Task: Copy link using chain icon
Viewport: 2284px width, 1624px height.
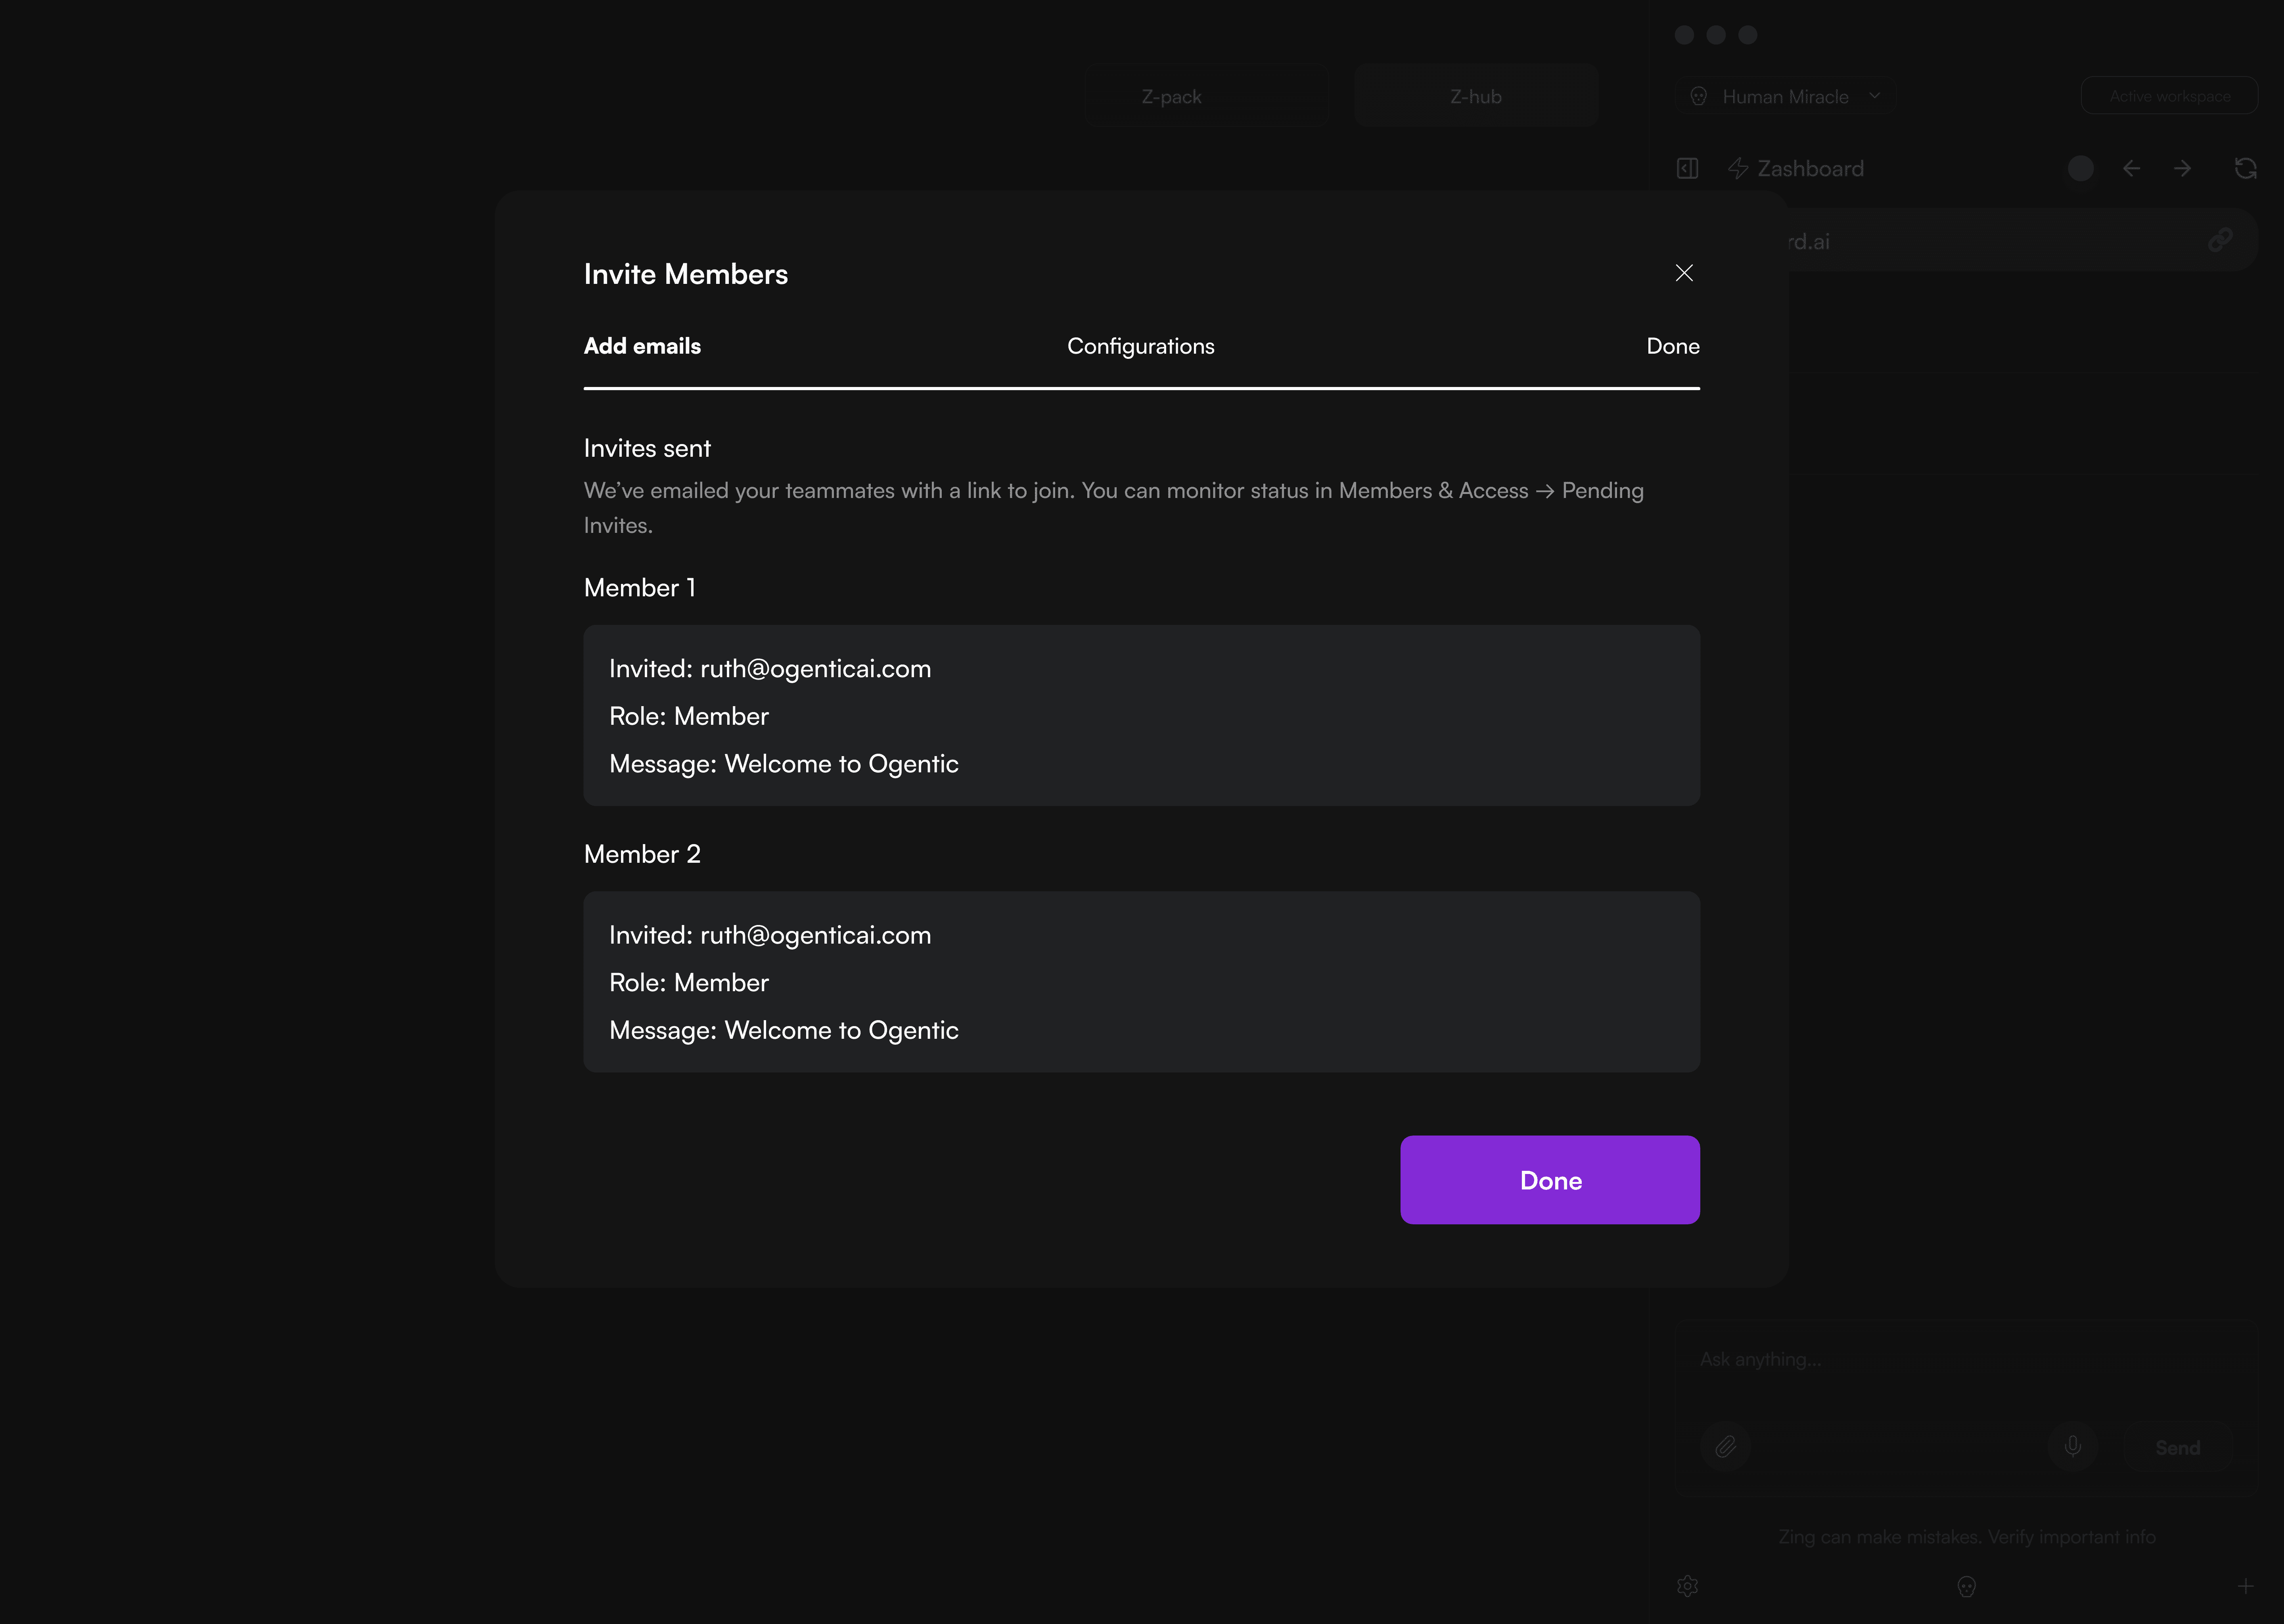Action: pos(2220,240)
